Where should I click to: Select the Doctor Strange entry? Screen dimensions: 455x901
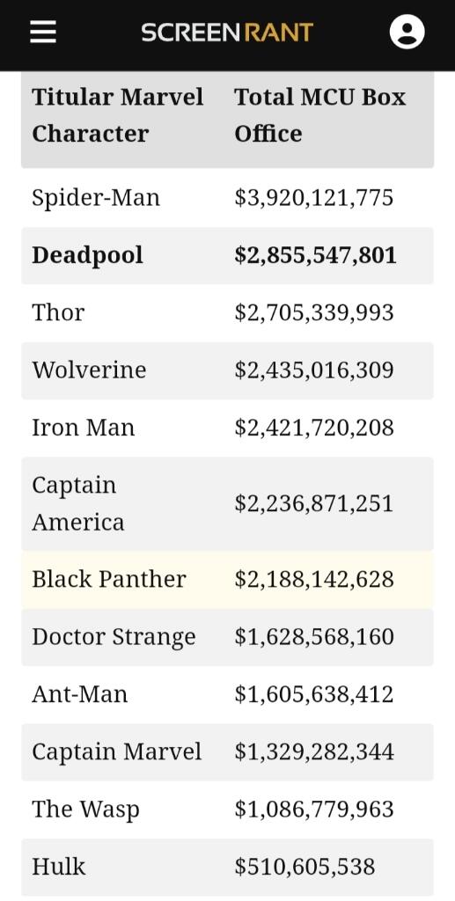(114, 637)
